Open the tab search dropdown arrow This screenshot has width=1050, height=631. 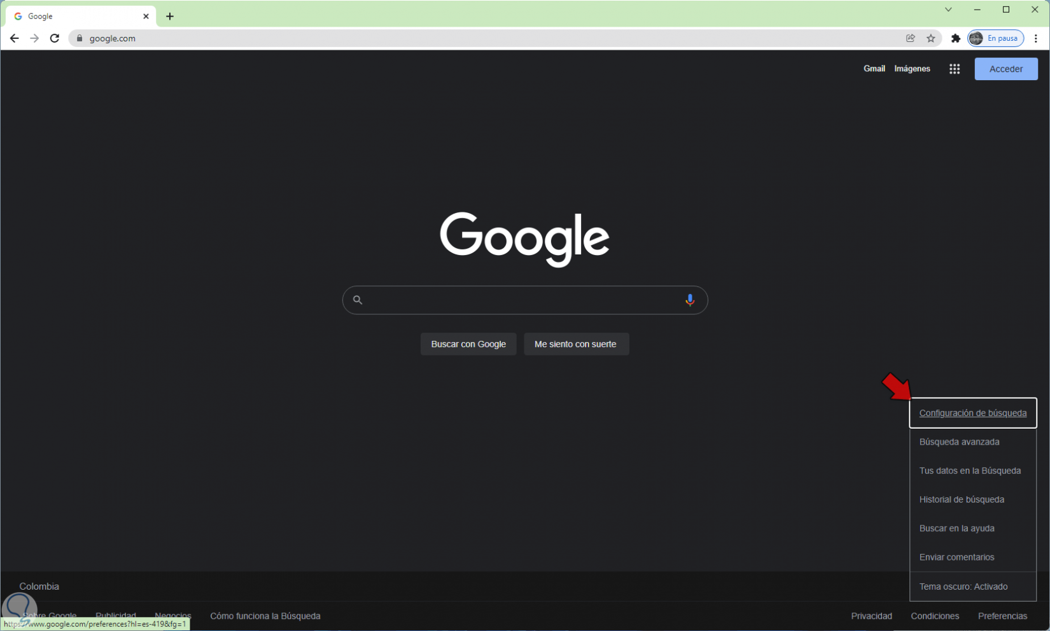coord(948,10)
